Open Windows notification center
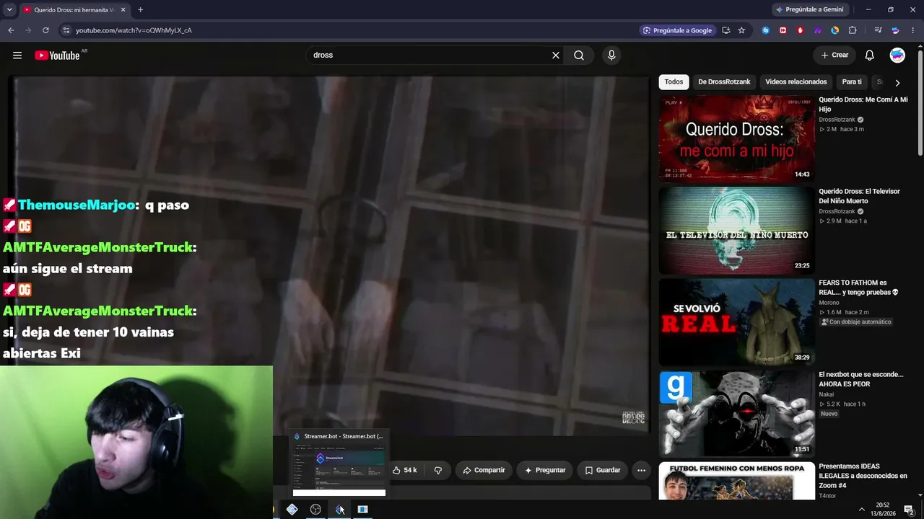The height and width of the screenshot is (519, 924). (909, 510)
